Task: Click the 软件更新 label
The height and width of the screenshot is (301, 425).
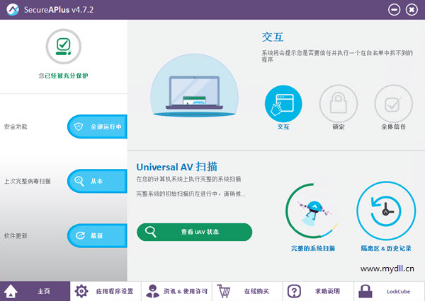Action: pyautogui.click(x=16, y=236)
